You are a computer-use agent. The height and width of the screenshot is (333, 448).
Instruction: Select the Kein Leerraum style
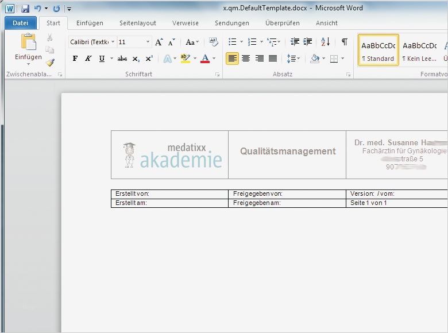(419, 51)
